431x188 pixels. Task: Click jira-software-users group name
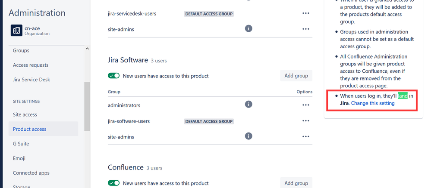click(x=129, y=121)
